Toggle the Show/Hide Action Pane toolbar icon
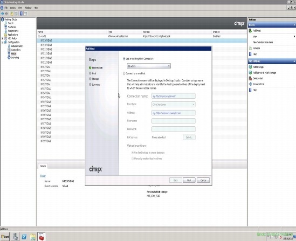This screenshot has height=241, width=296. coord(25,13)
